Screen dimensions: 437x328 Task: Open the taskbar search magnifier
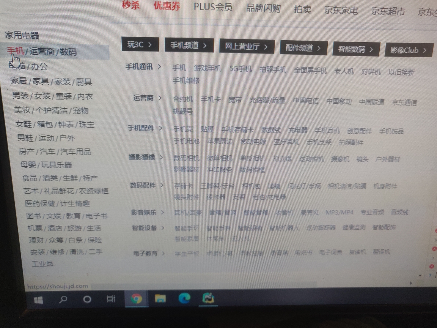63,300
